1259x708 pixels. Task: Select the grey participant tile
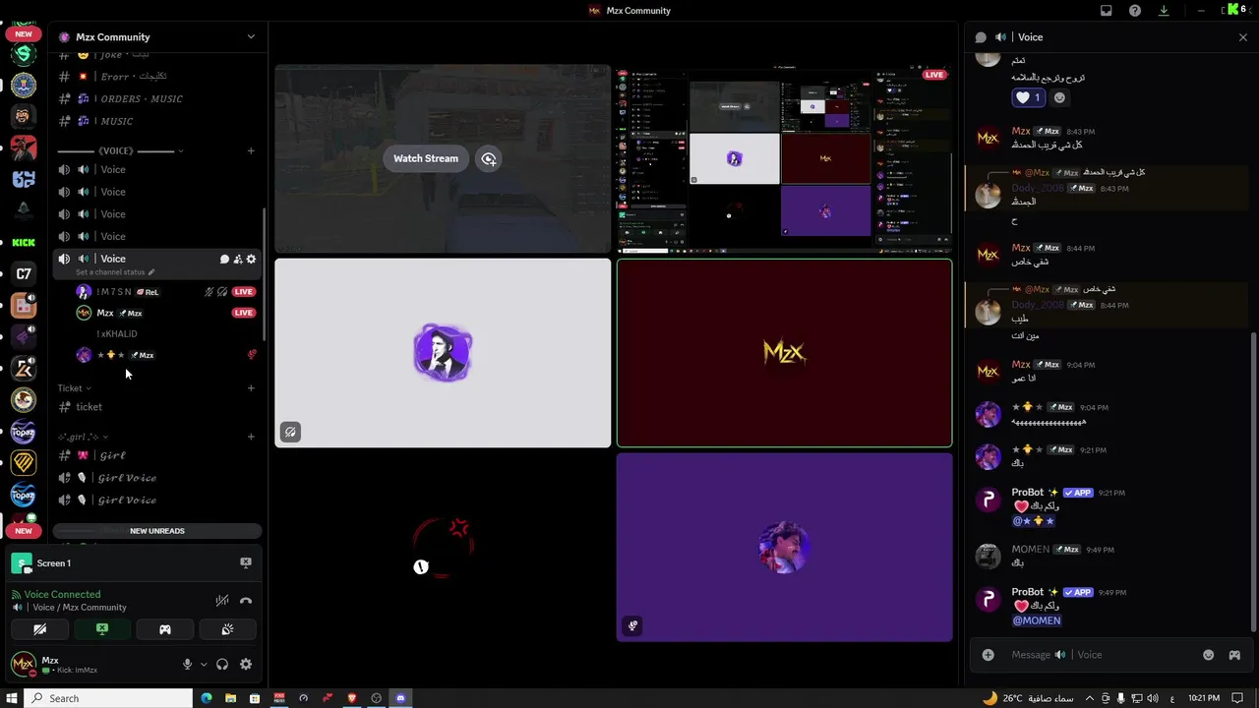[443, 353]
